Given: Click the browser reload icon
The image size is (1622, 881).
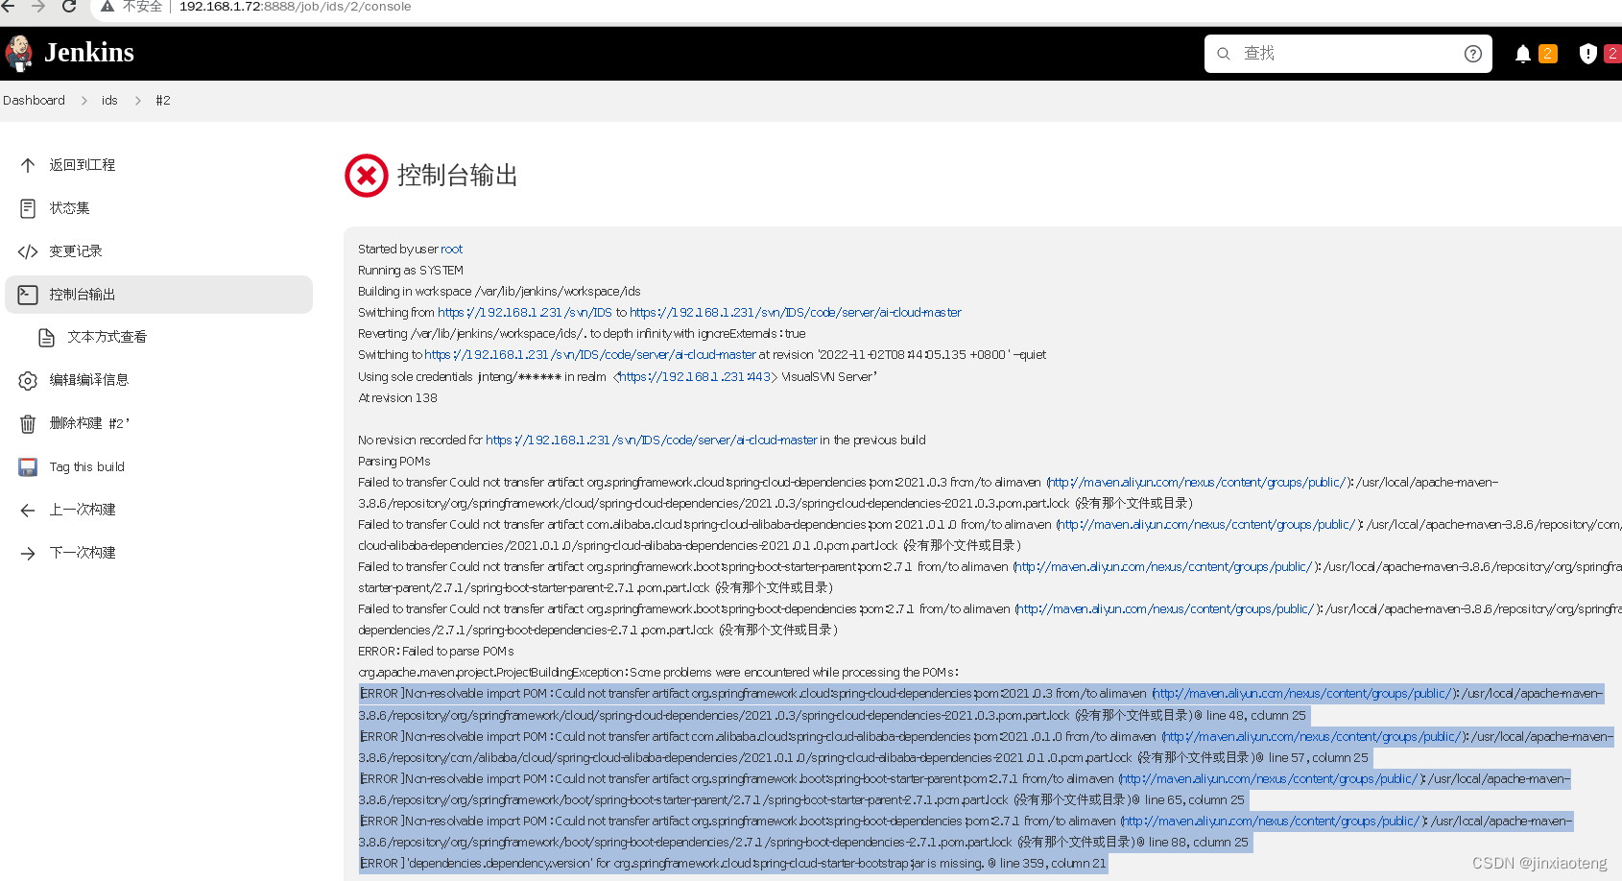Looking at the screenshot, I should pos(68,7).
